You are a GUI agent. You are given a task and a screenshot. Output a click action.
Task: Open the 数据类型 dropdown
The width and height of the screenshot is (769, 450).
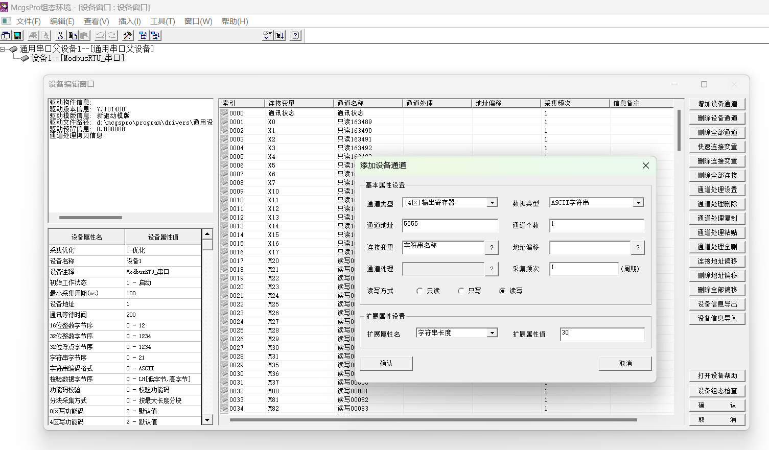click(x=638, y=203)
